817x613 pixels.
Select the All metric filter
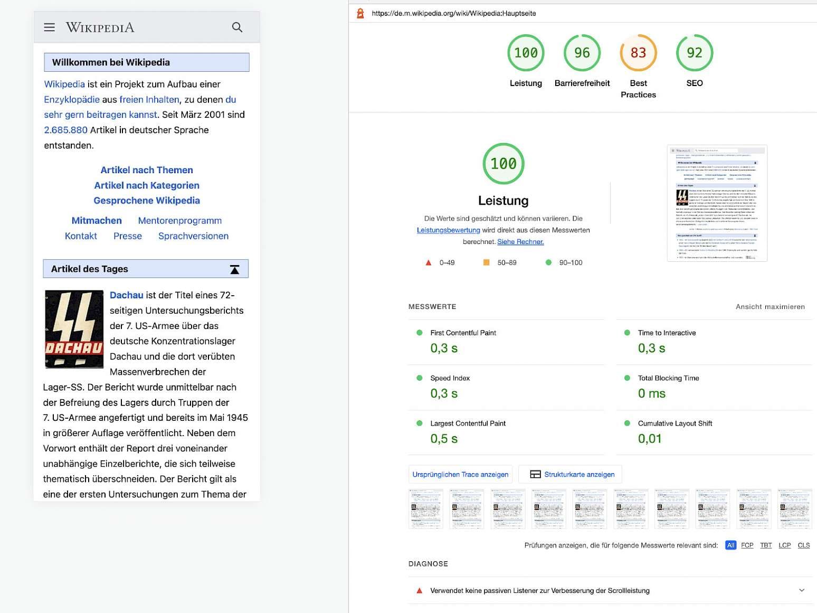click(x=730, y=545)
